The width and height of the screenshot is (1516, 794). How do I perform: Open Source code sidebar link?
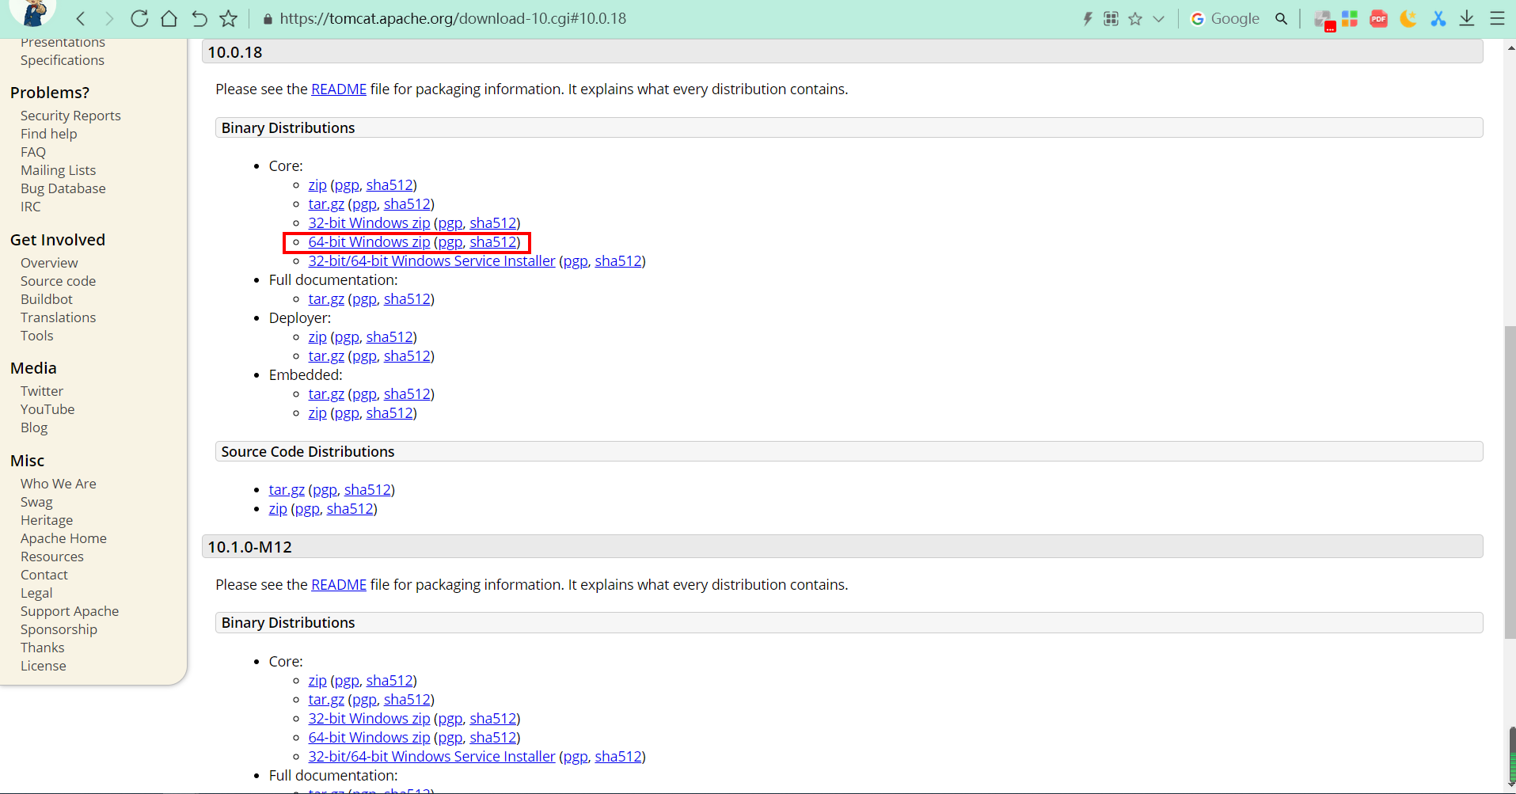point(58,281)
